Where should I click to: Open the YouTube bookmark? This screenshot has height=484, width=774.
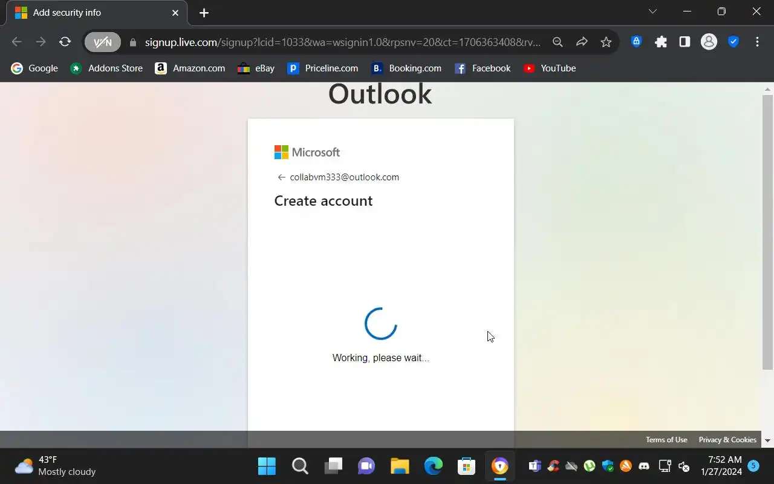(550, 68)
